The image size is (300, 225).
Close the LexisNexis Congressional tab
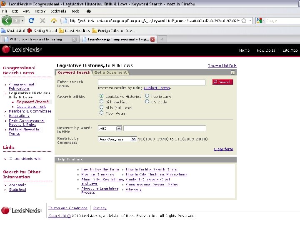coord(152,39)
